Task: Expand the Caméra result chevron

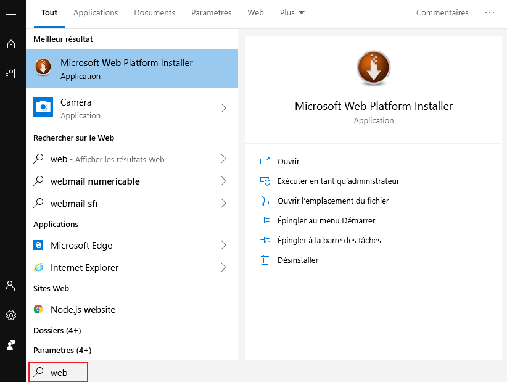Action: pyautogui.click(x=225, y=109)
